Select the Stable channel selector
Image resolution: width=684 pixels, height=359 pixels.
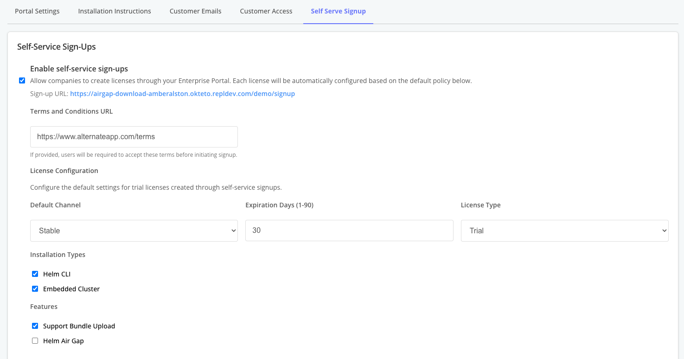[134, 231]
